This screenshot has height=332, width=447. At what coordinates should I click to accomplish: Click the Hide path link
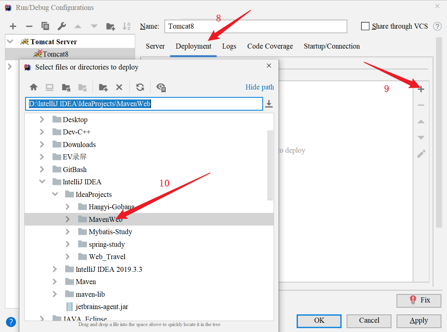(x=260, y=87)
